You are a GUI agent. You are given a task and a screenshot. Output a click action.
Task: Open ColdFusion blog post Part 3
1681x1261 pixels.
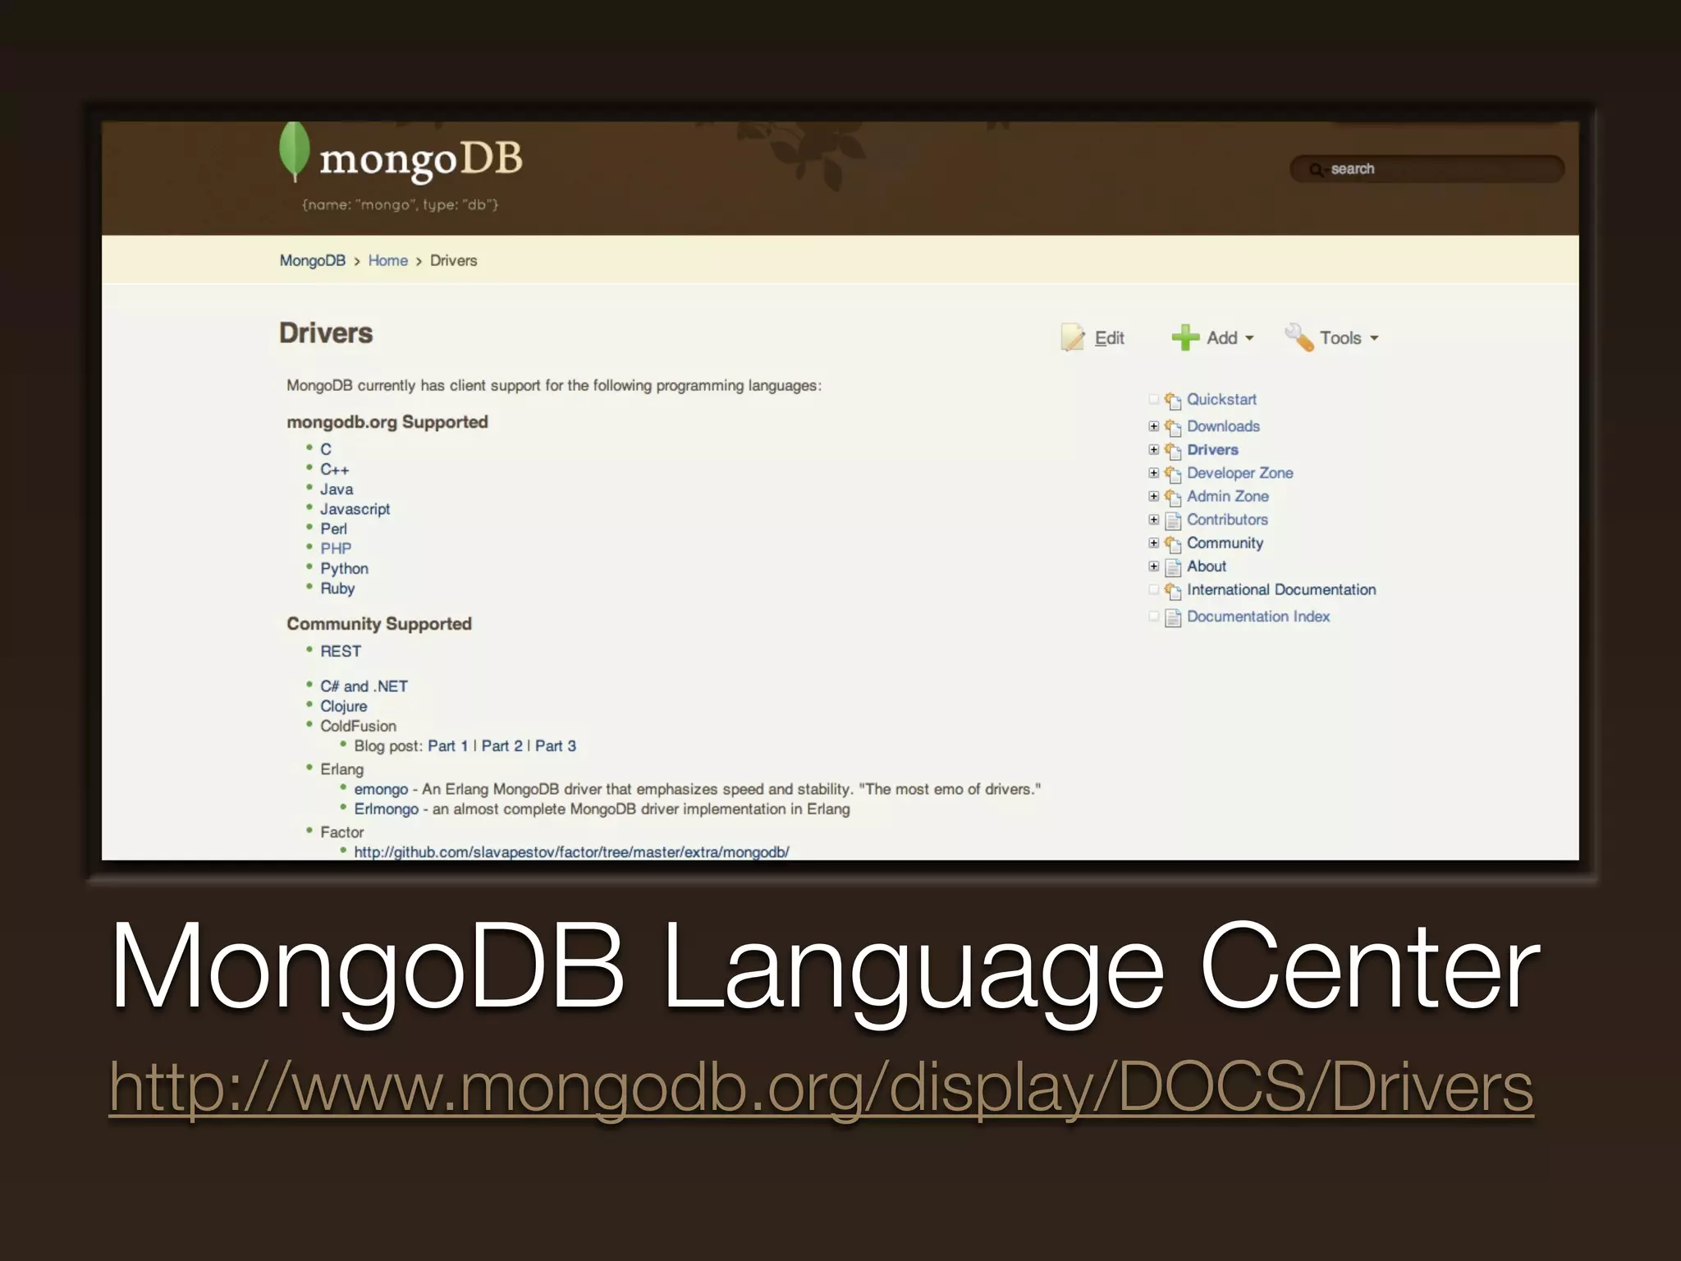pos(556,746)
